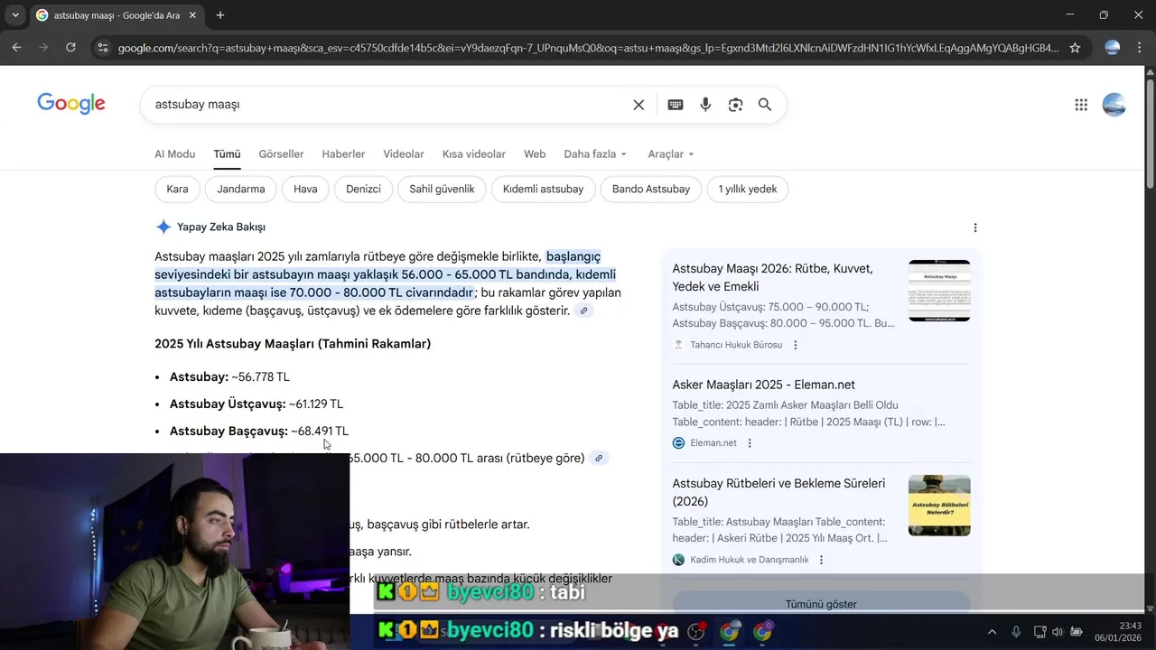Viewport: 1156px width, 650px height.
Task: Open more options for Eleman.net result
Action: [750, 443]
